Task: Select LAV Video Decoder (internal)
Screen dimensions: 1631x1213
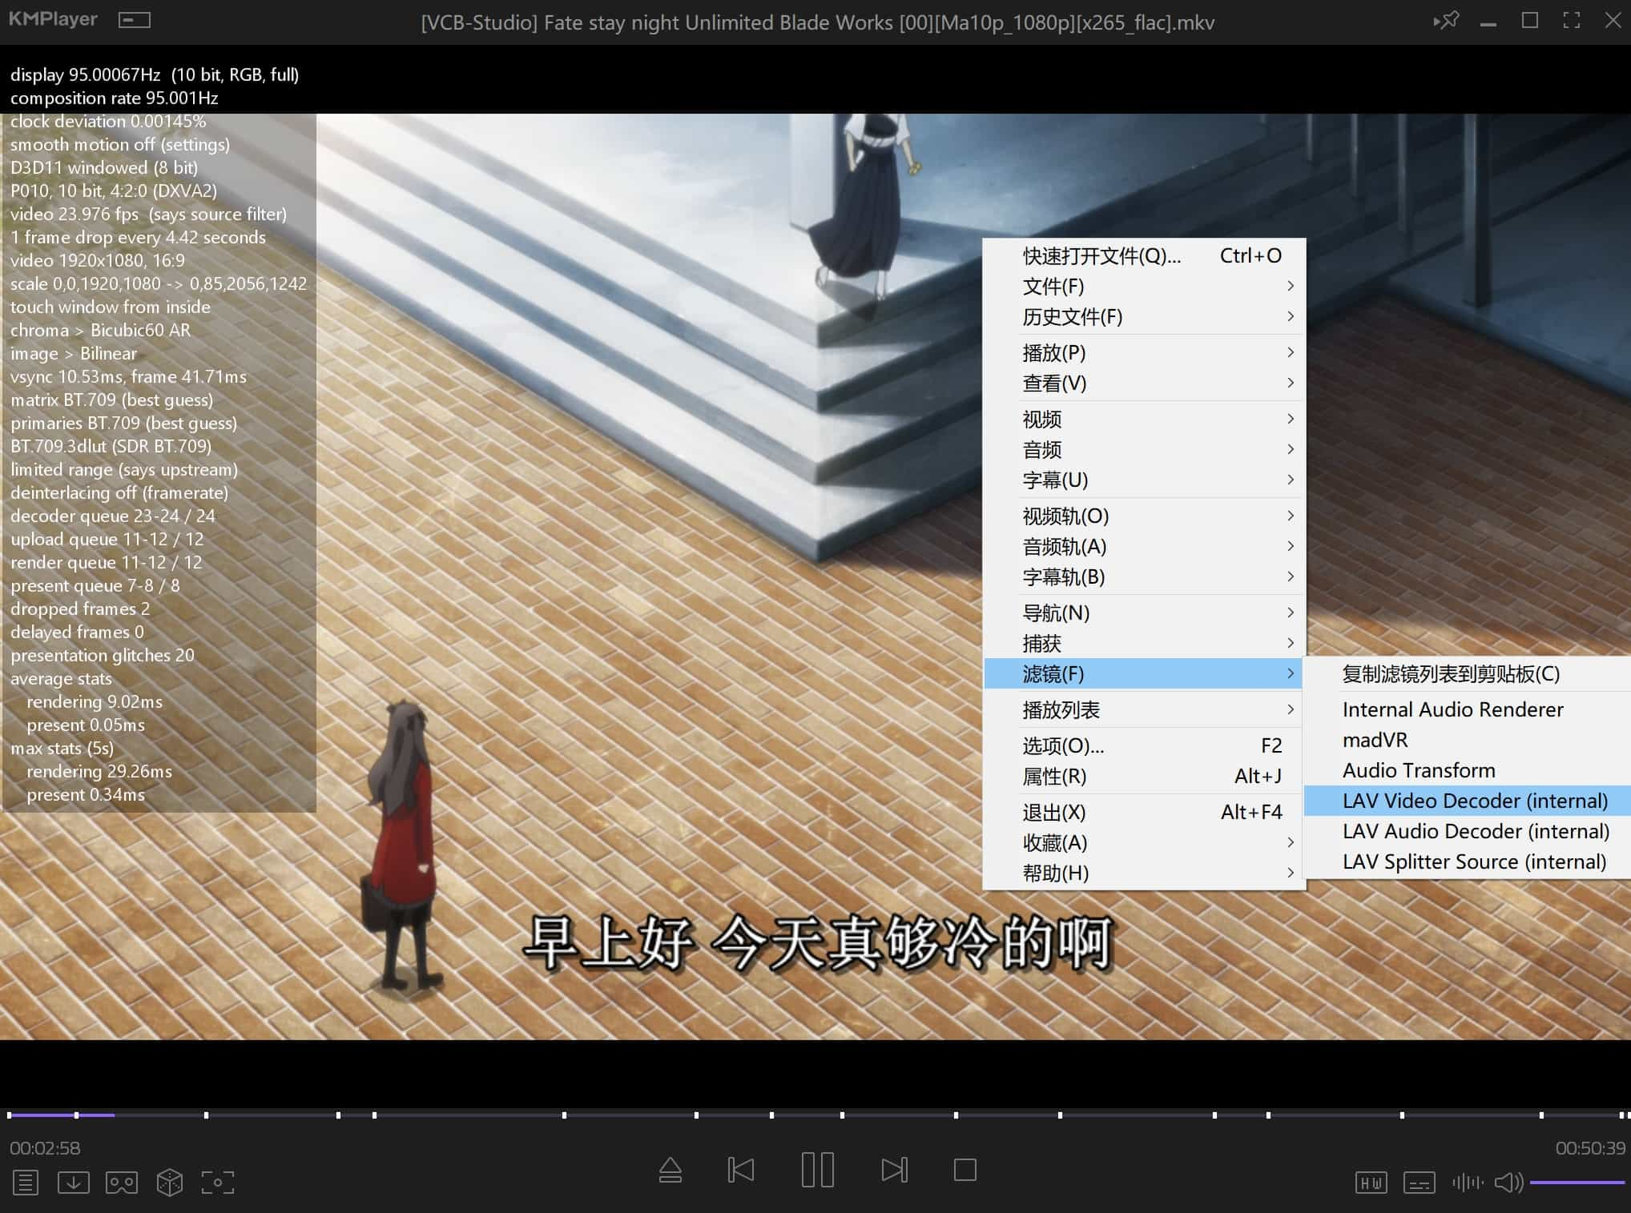Action: tap(1468, 801)
